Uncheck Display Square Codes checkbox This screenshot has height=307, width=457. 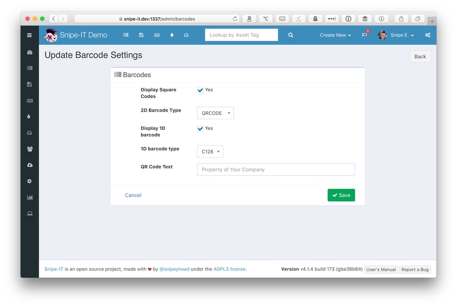pos(201,90)
